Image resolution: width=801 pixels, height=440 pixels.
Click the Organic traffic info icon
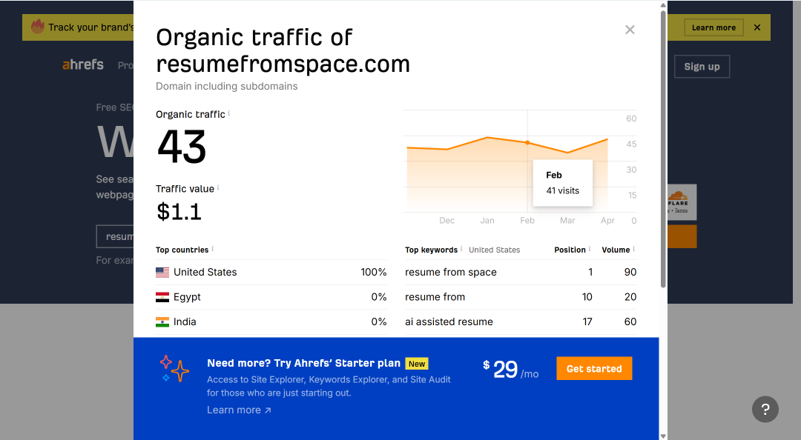(229, 113)
